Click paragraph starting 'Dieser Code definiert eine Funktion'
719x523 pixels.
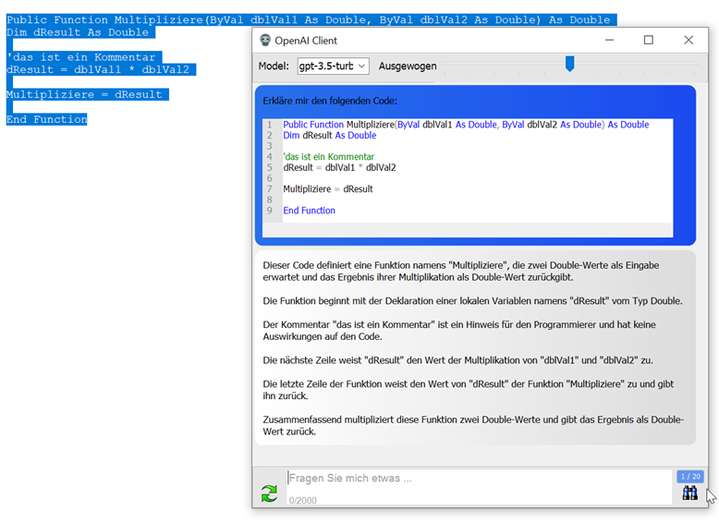pyautogui.click(x=461, y=272)
